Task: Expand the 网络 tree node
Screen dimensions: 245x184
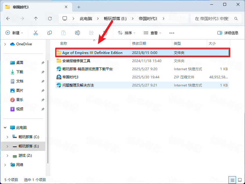Action: 5,165
